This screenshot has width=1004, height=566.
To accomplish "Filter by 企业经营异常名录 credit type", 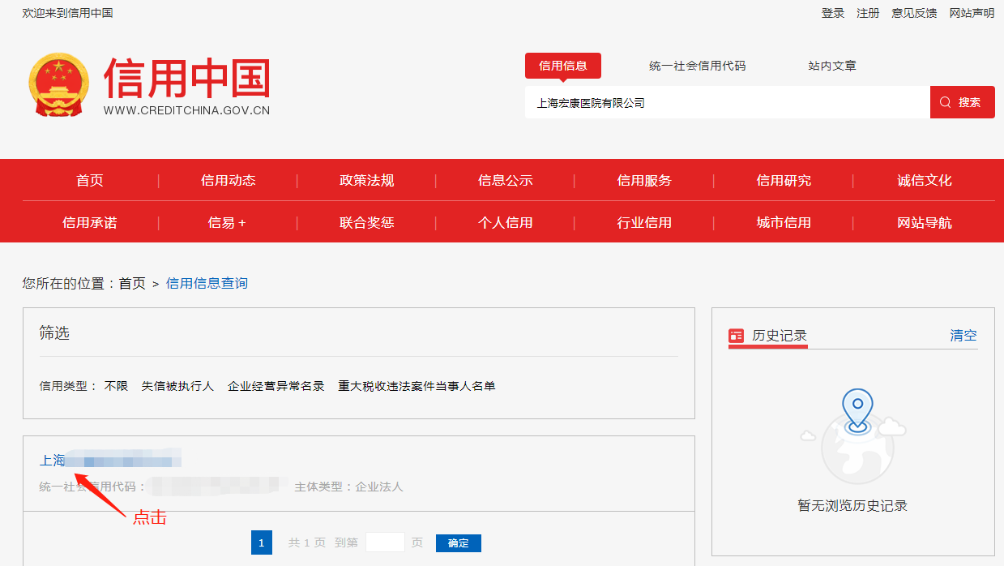I will click(276, 386).
